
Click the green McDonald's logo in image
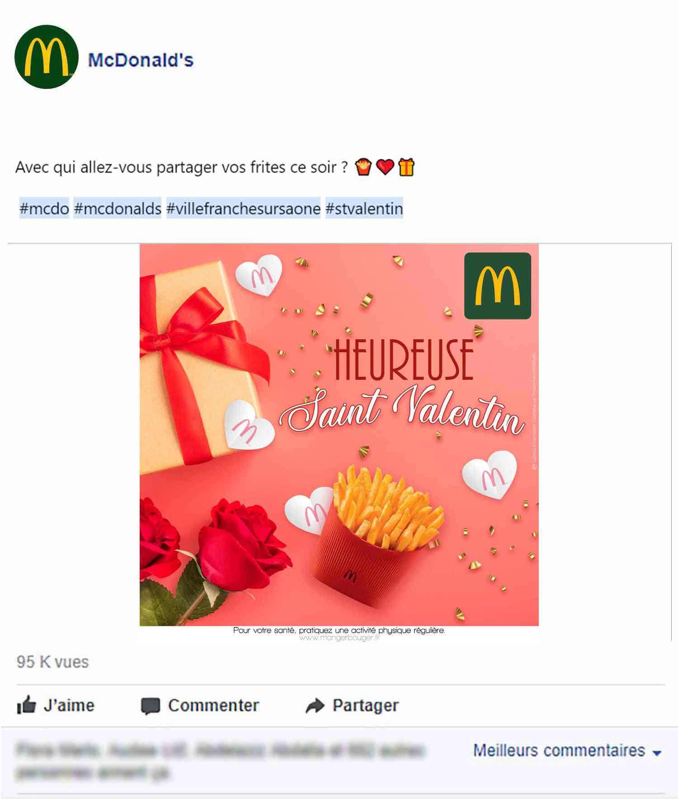click(498, 286)
